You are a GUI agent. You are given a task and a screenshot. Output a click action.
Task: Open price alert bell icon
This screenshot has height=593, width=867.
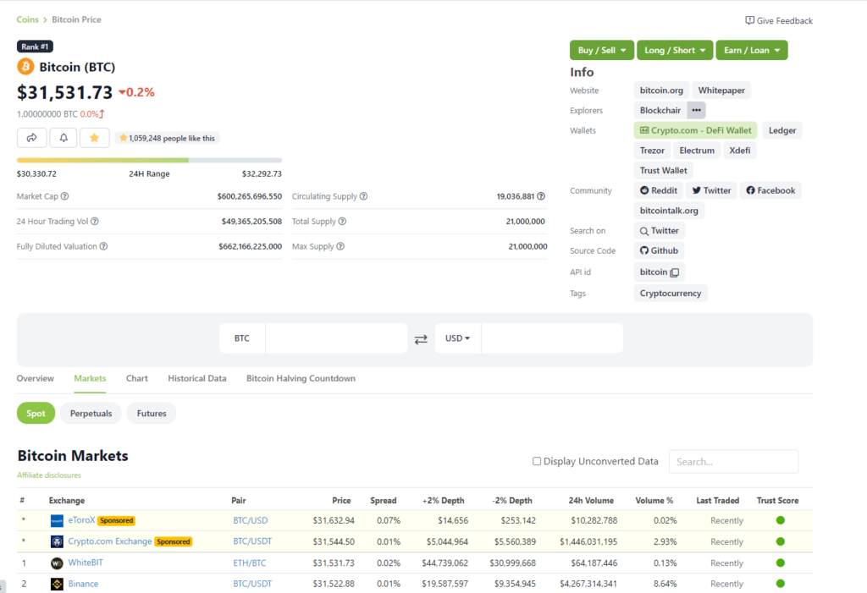pos(63,137)
